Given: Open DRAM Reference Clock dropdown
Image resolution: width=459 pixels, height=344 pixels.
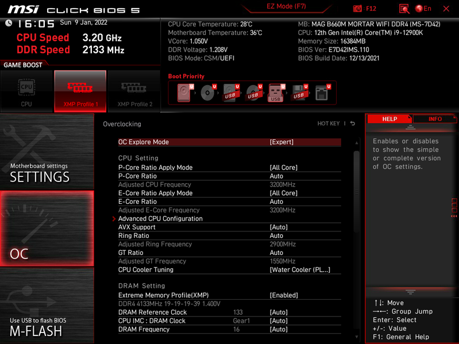Looking at the screenshot, I should (230, 312).
